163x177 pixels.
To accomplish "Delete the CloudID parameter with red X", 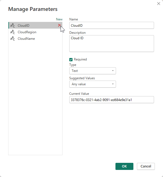I will [59, 25].
